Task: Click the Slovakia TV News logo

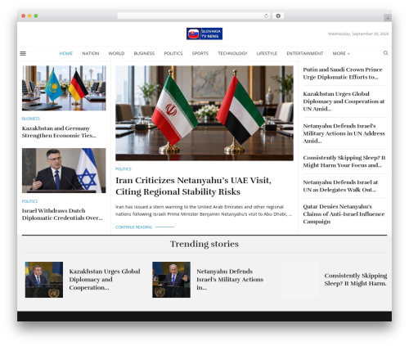Action: (x=204, y=34)
